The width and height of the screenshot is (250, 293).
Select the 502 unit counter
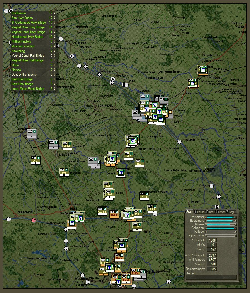click(108, 186)
